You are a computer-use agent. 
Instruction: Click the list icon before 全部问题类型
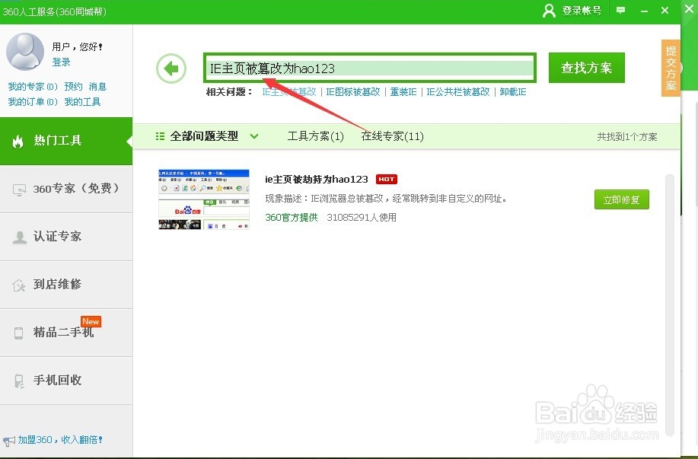pos(160,136)
